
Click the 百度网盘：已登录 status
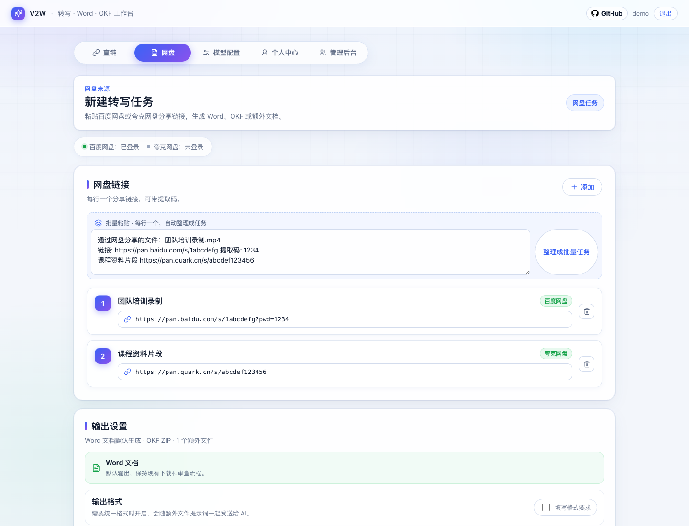pyautogui.click(x=111, y=147)
